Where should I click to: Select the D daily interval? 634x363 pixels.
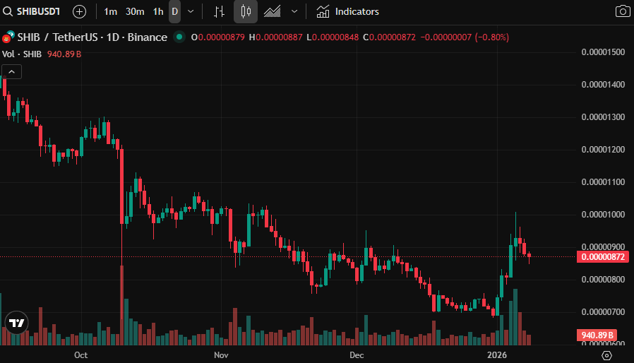[x=174, y=11]
